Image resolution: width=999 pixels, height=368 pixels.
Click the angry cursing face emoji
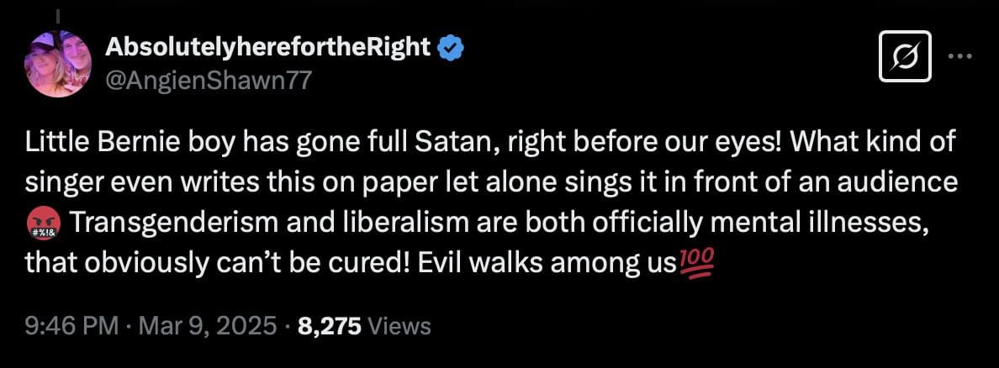pos(43,224)
